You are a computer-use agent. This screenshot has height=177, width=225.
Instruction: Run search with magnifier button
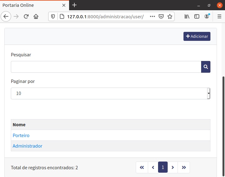(x=205, y=67)
